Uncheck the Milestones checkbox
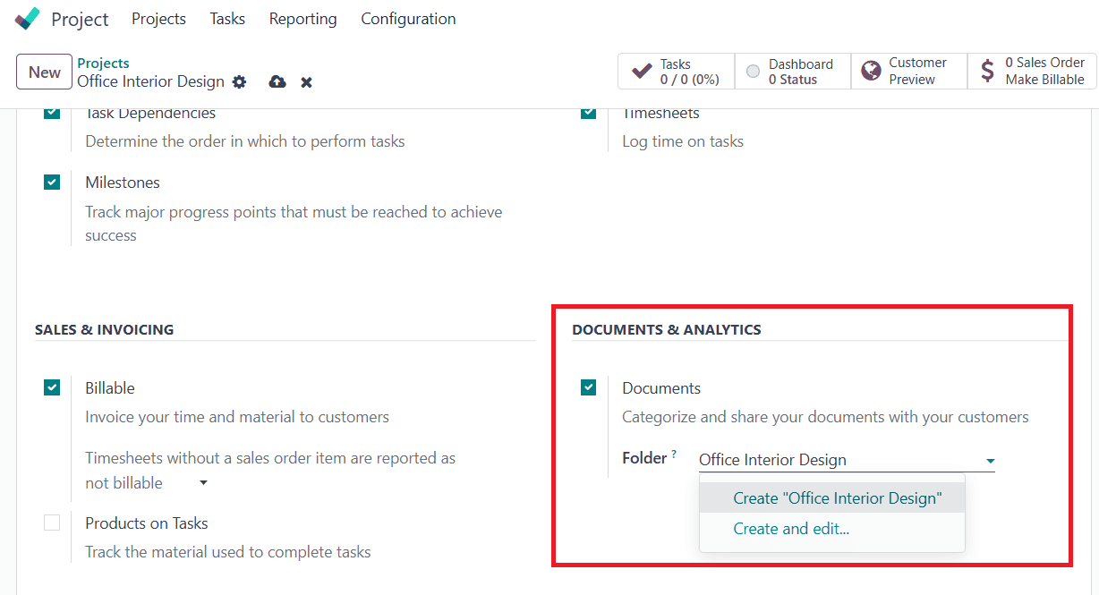This screenshot has width=1099, height=595. 52,182
